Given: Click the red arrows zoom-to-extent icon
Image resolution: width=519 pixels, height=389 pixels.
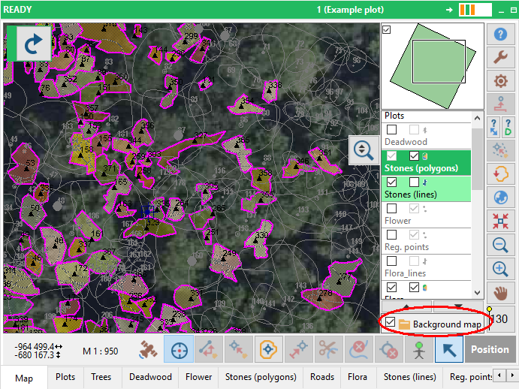Looking at the screenshot, I should (499, 222).
